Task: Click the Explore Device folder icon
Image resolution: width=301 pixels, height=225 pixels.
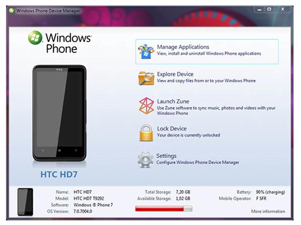Action: coord(146,79)
